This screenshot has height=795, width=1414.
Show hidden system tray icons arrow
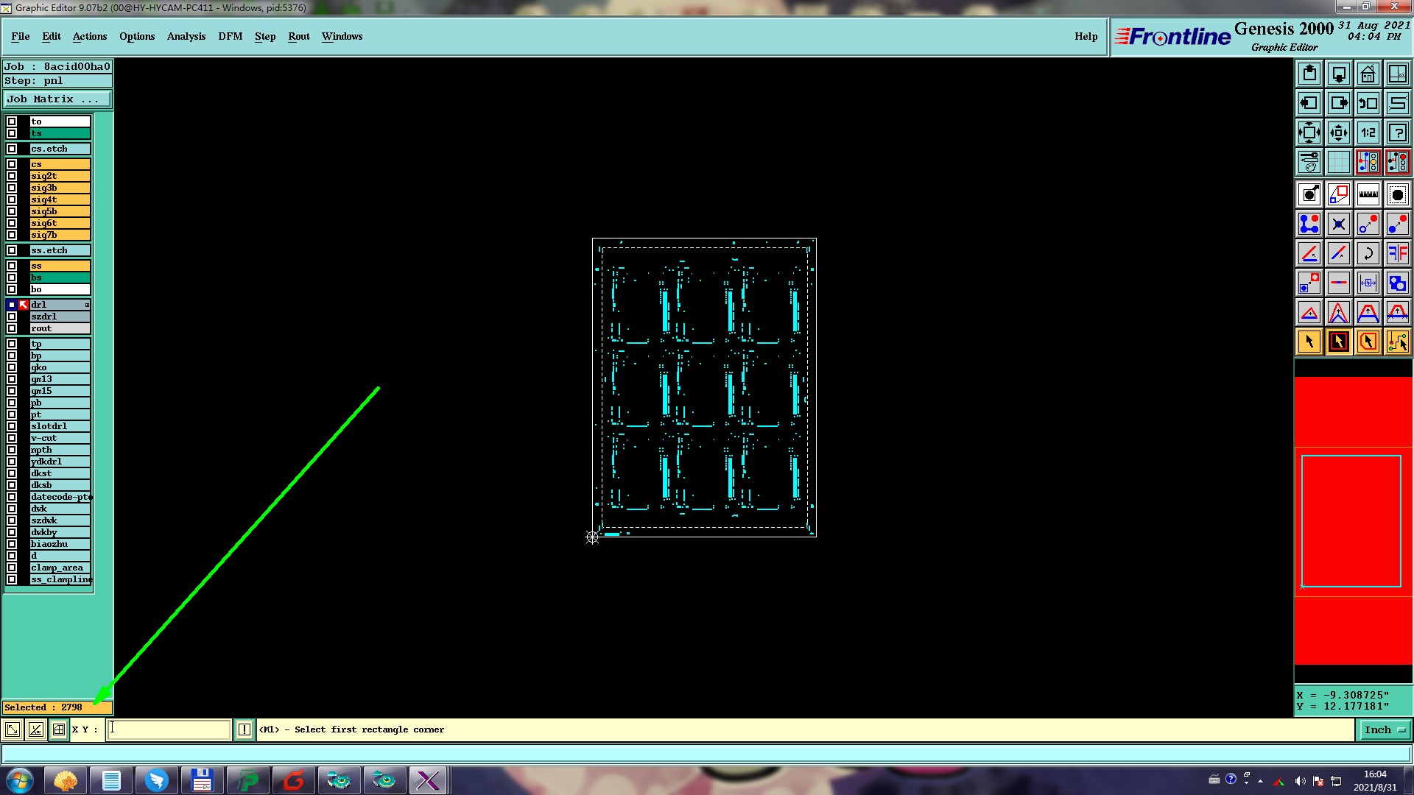point(1260,781)
